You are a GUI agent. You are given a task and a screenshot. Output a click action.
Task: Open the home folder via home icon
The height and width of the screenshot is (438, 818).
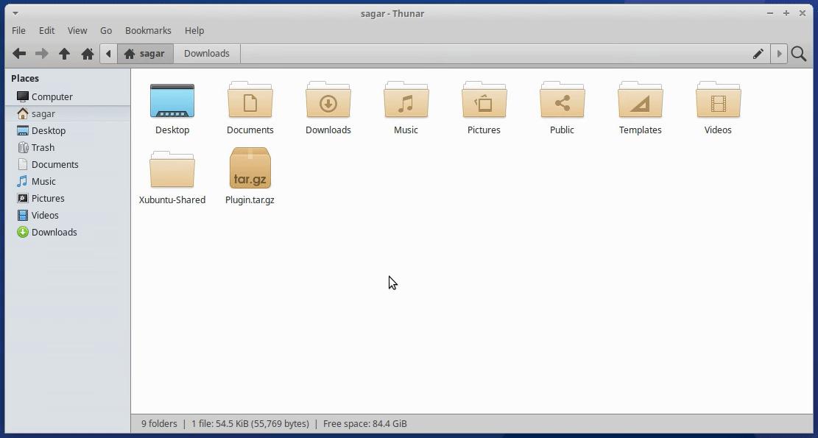[86, 53]
